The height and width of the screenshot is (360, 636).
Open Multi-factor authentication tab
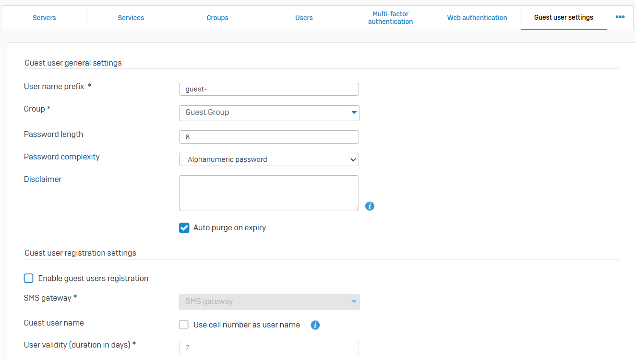[x=390, y=18]
